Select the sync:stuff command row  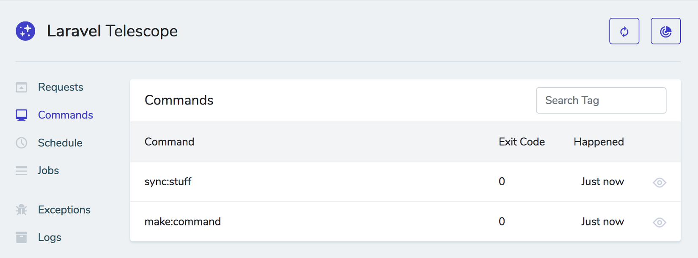coord(168,182)
